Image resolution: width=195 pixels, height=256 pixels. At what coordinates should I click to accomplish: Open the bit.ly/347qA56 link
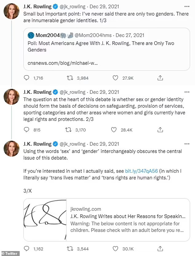[x=141, y=171]
